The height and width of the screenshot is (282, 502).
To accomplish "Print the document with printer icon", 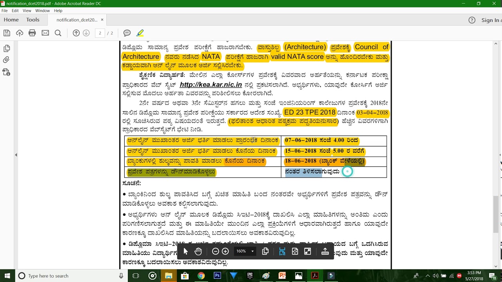I will 32,33.
